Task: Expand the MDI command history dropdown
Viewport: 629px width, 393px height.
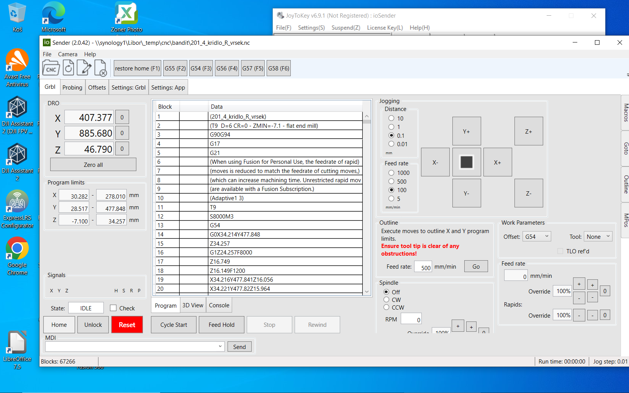Action: (x=220, y=346)
